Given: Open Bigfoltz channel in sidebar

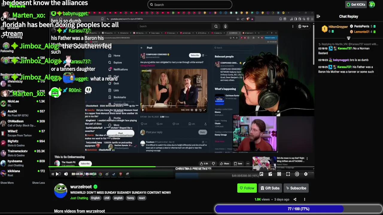Looking at the screenshot, I should 23,143.
